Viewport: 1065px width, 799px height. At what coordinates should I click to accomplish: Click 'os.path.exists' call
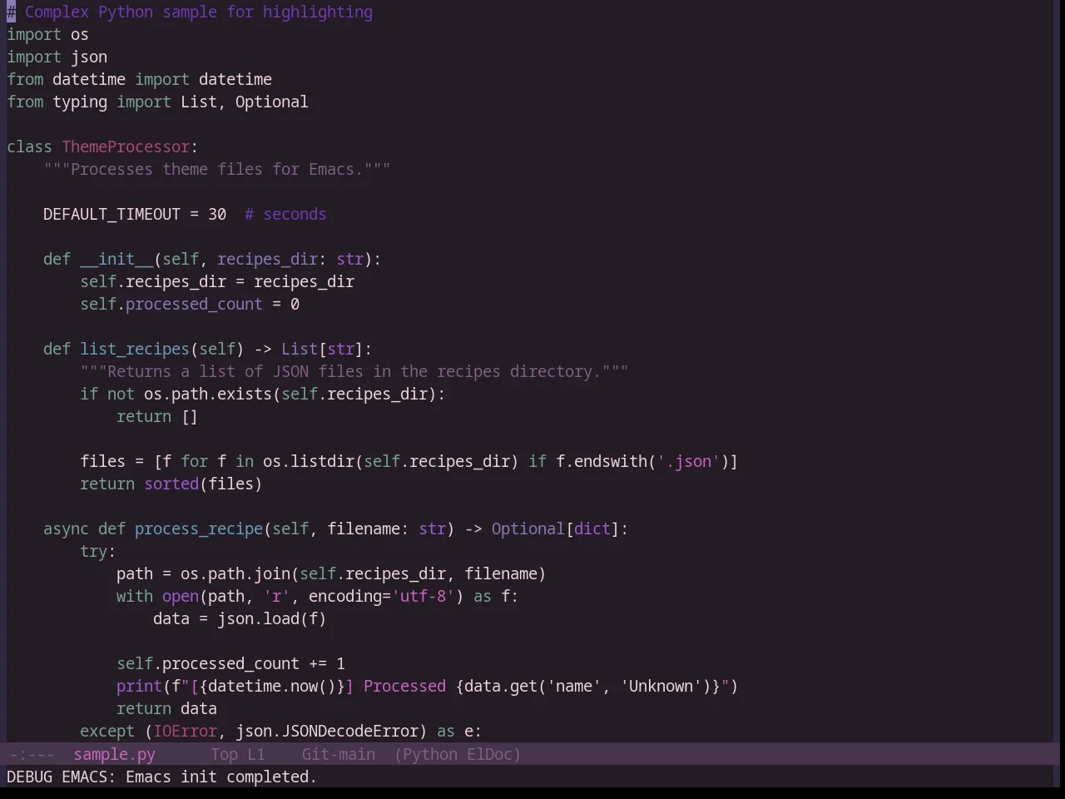point(208,394)
